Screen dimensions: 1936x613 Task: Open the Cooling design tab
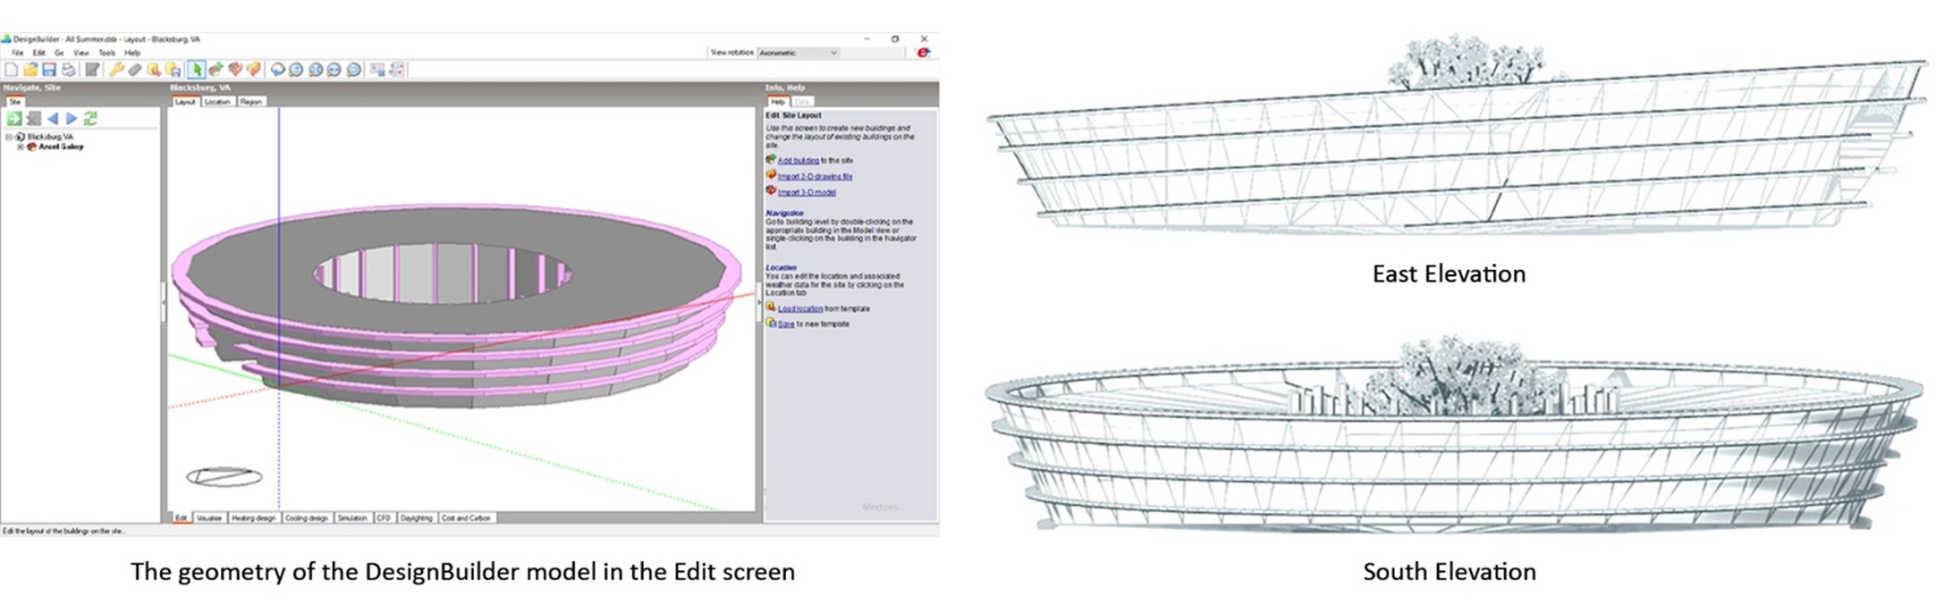(307, 517)
